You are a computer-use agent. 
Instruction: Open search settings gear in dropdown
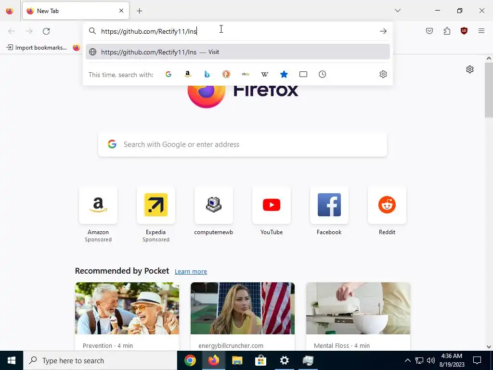pos(383,74)
